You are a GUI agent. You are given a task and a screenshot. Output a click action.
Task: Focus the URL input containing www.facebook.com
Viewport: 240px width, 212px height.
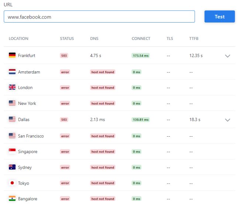(x=99, y=17)
